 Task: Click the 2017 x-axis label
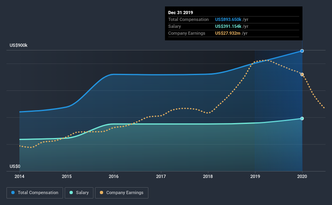(x=161, y=176)
